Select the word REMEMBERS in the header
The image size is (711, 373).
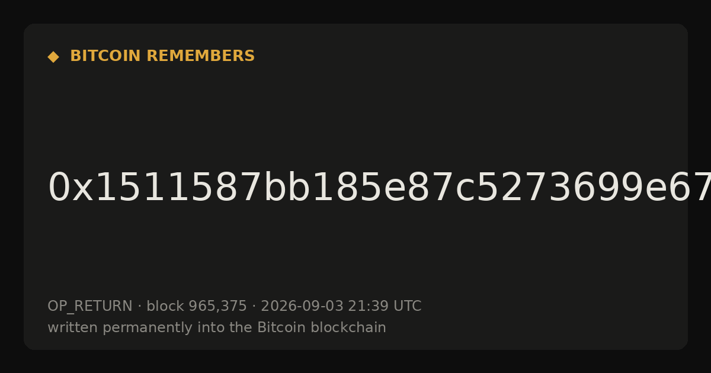click(x=200, y=56)
